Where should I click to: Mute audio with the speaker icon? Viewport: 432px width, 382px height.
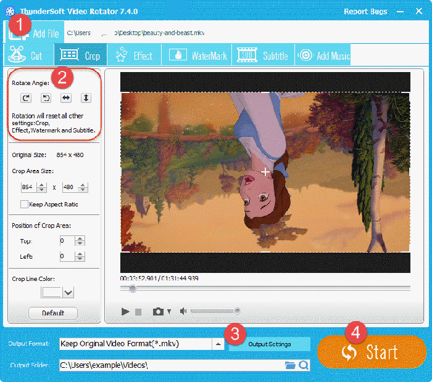(x=183, y=312)
